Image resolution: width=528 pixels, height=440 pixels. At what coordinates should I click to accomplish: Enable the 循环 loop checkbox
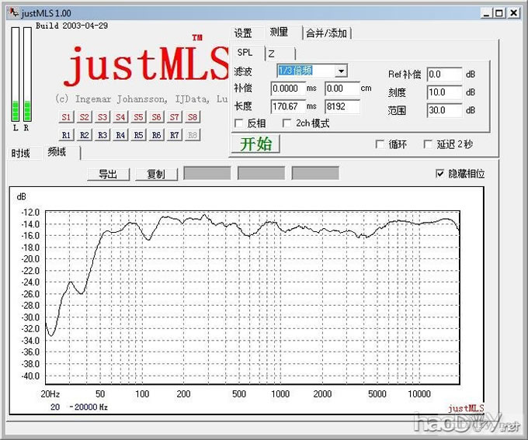click(x=380, y=144)
